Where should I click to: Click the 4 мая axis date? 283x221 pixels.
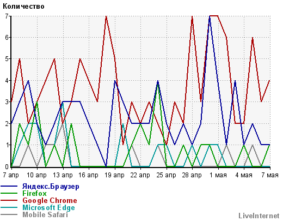click(x=244, y=175)
